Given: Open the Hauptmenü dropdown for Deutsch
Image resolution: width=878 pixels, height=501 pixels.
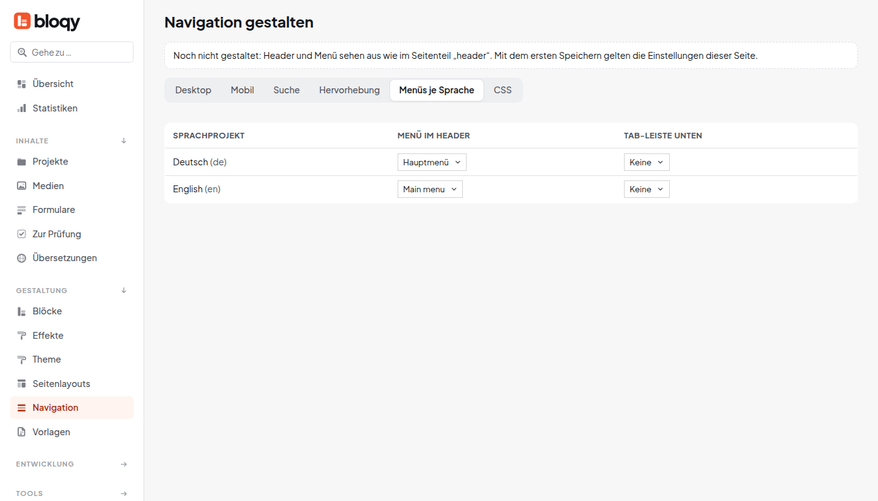Looking at the screenshot, I should tap(432, 162).
